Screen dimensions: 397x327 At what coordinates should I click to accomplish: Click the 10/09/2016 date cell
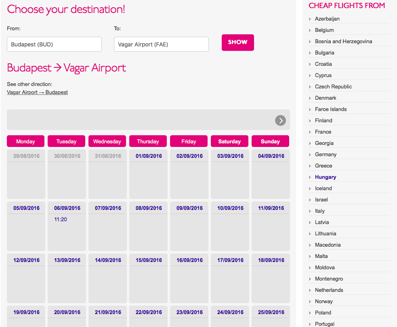tap(230, 226)
